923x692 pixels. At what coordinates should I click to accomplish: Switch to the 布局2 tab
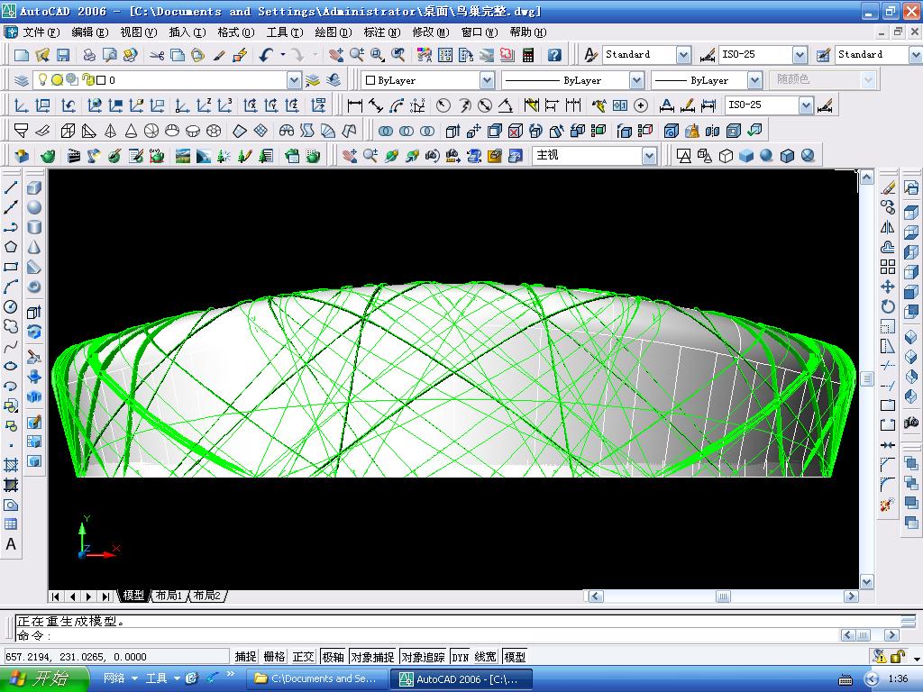(207, 596)
